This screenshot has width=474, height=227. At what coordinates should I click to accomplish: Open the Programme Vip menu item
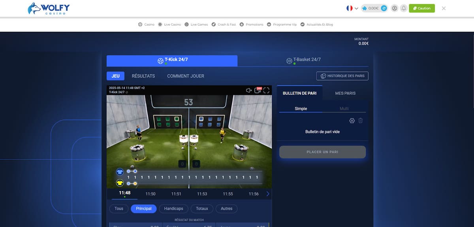(x=282, y=25)
